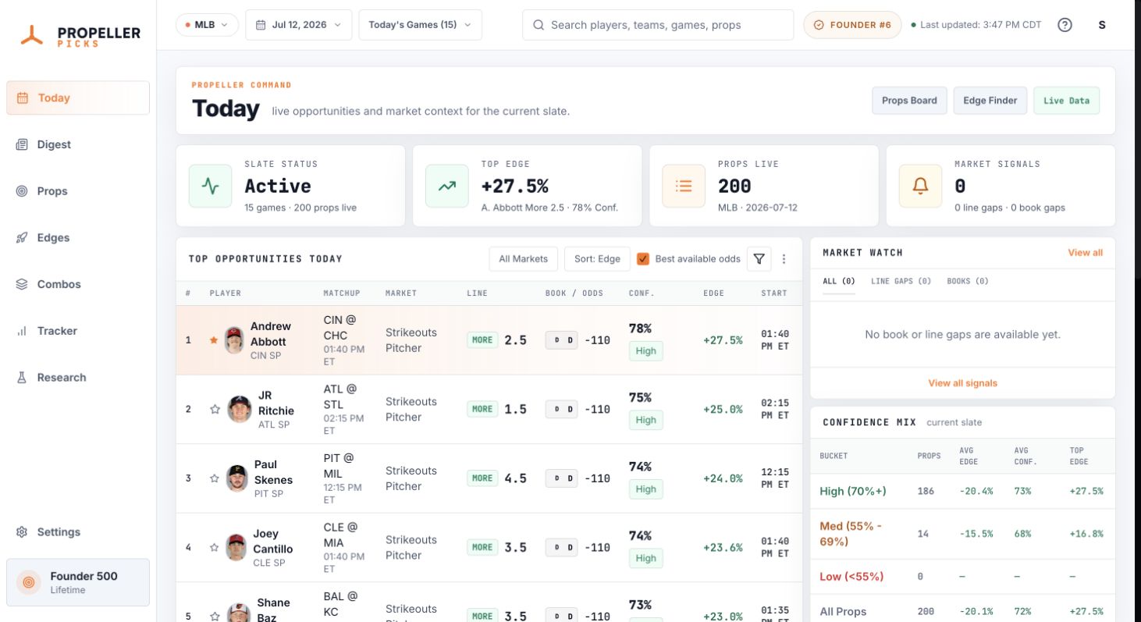Viewport: 1141px width, 622px height.
Task: Click the Slate Status pulse icon
Action: pos(210,186)
